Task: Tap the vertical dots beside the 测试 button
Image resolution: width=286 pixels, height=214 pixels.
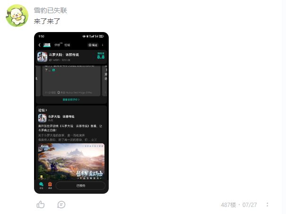Action: click(103, 45)
